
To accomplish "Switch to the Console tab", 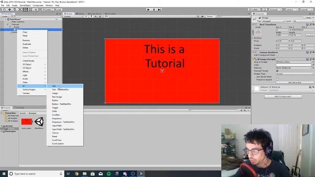I will coord(19,108).
